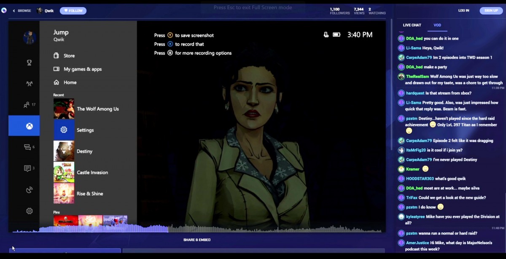This screenshot has height=259, width=506.
Task: Click the microphone status icon
Action: click(326, 34)
